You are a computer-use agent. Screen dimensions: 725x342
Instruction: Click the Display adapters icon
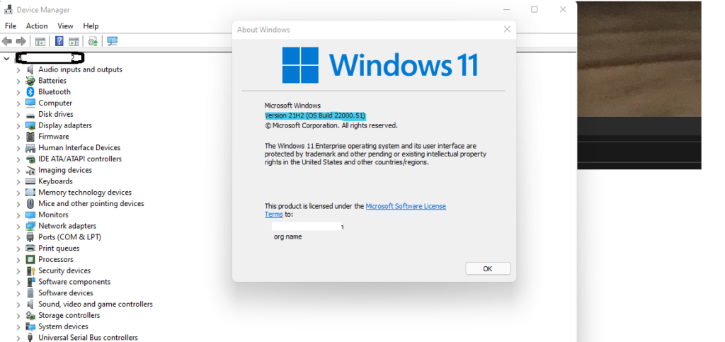(30, 125)
